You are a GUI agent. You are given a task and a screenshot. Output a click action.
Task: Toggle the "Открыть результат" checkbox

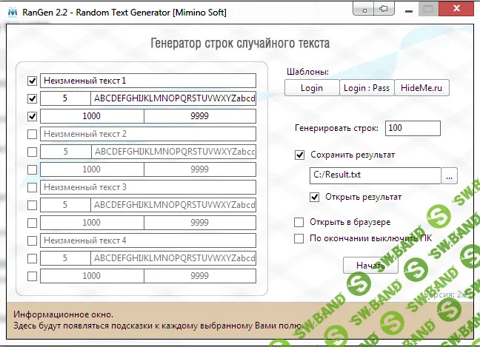(x=314, y=198)
